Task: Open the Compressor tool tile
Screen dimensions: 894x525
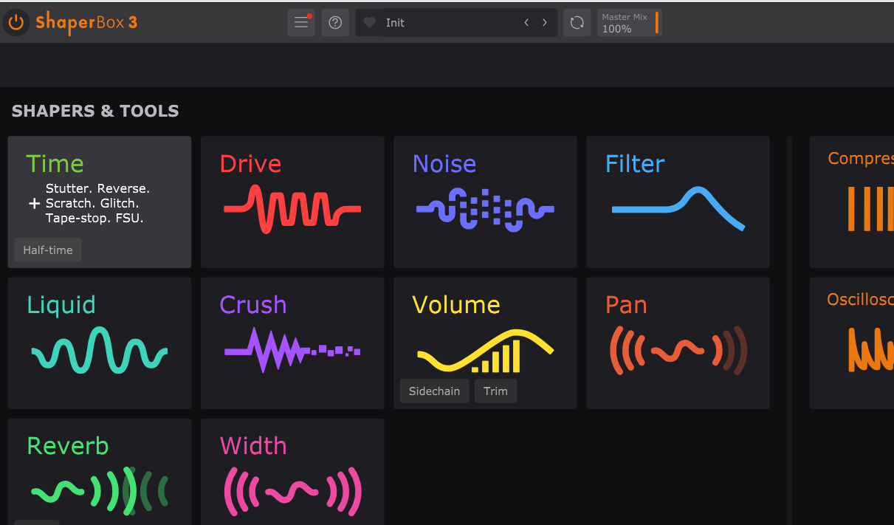Action: pyautogui.click(x=852, y=202)
